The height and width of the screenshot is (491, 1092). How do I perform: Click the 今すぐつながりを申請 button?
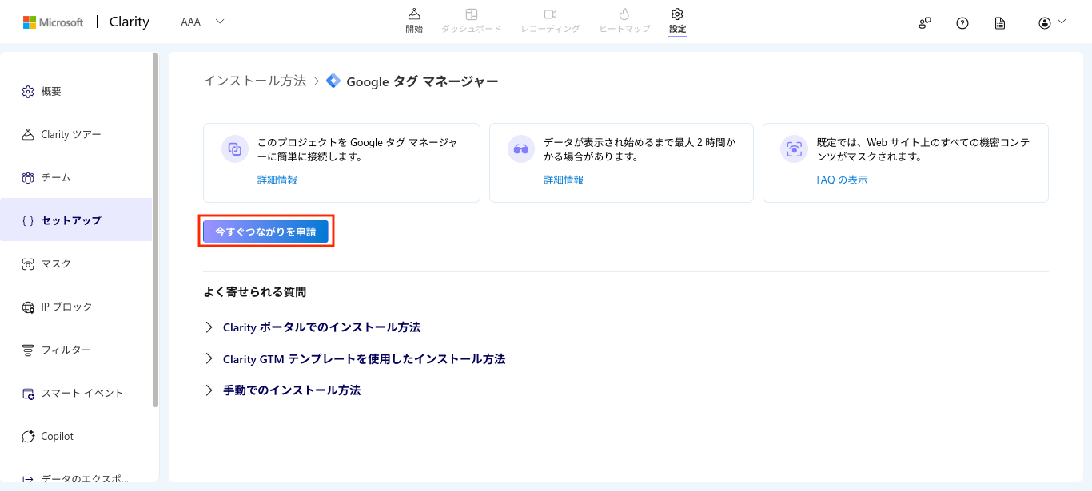(265, 232)
